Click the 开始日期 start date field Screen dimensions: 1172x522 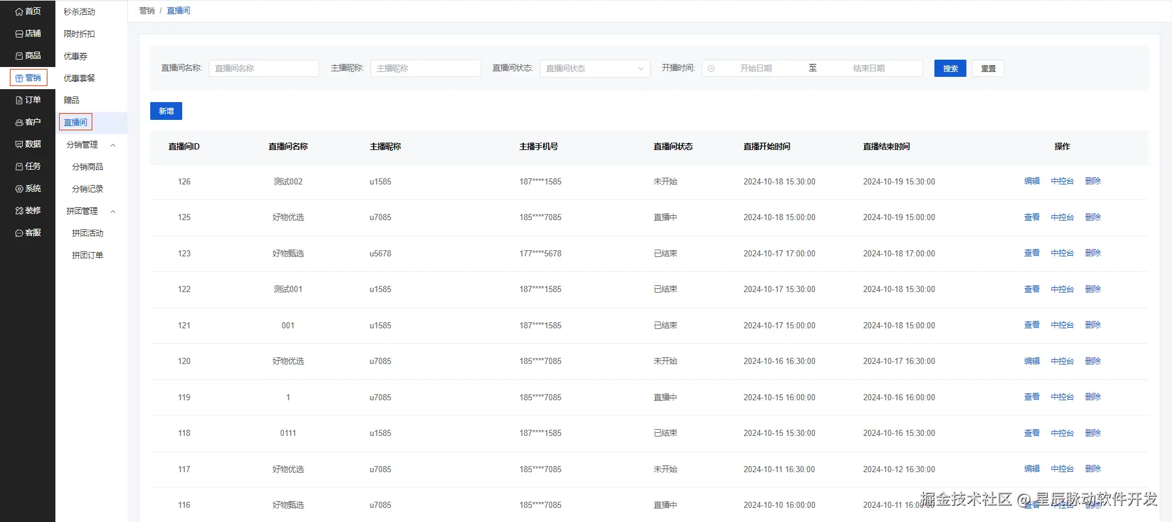pyautogui.click(x=756, y=68)
